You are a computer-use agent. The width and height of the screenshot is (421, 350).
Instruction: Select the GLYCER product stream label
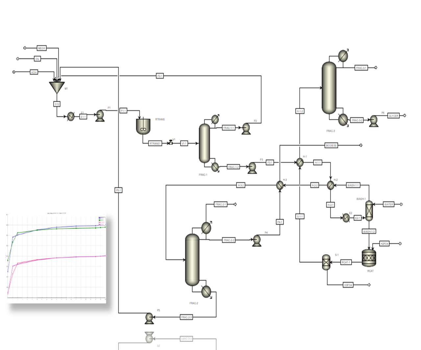tap(393, 116)
